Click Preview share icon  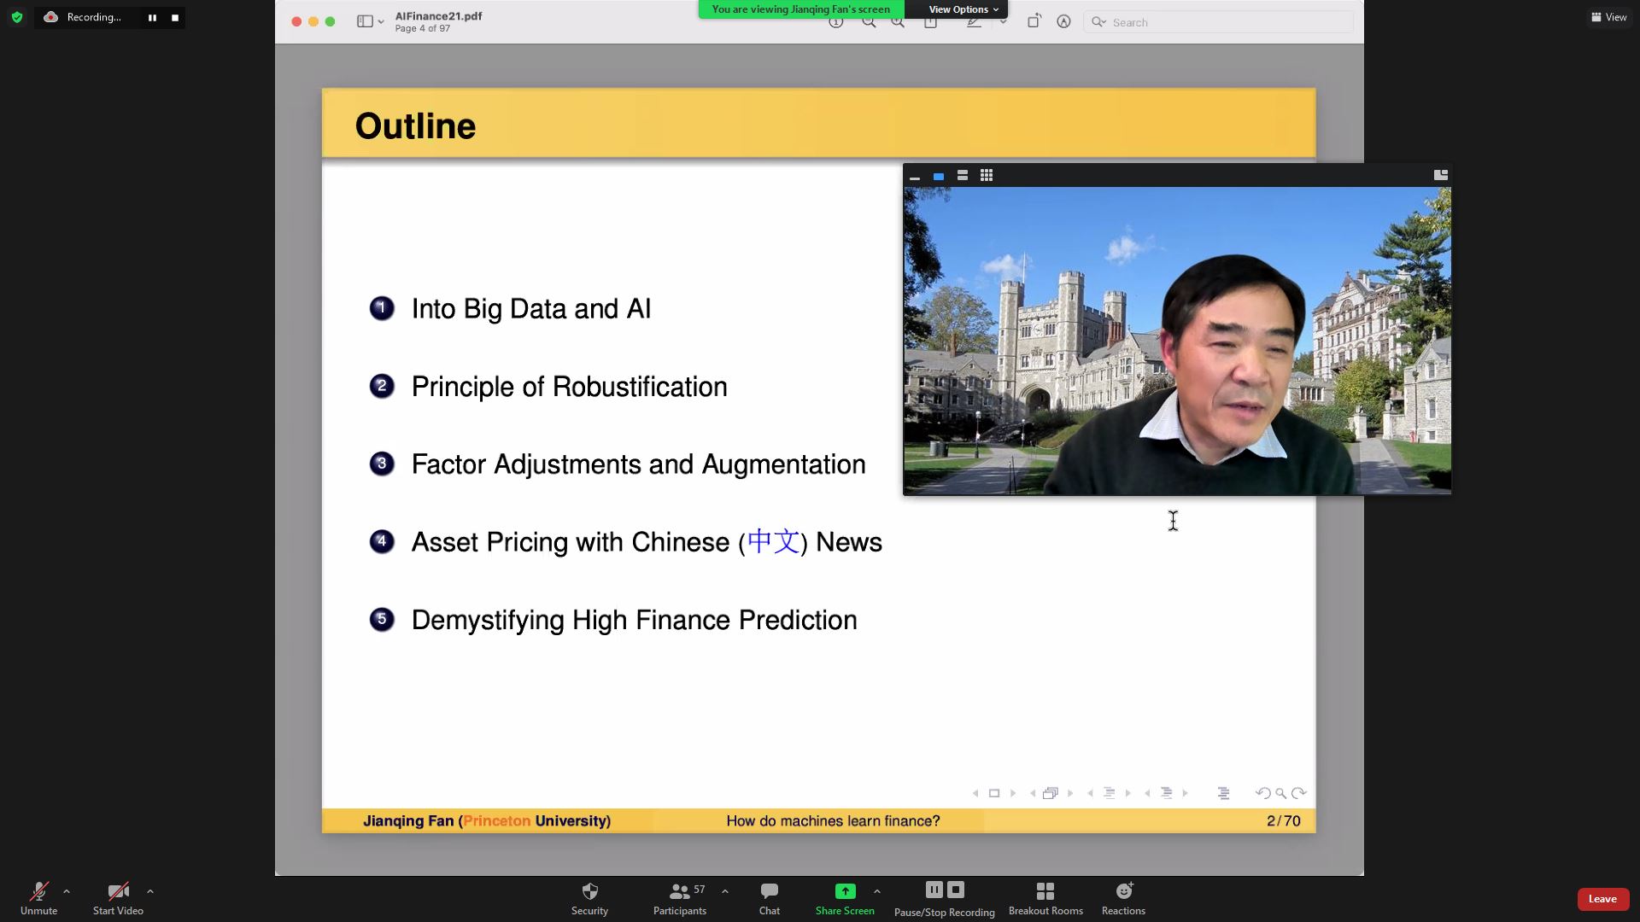(x=931, y=22)
